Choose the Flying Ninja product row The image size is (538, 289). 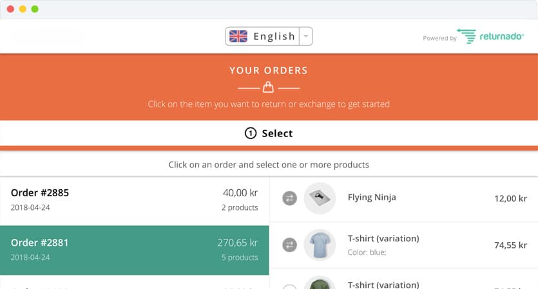click(404, 199)
